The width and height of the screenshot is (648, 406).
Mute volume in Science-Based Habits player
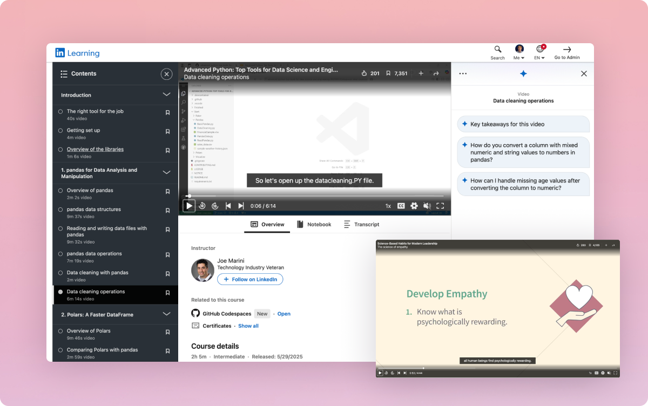[609, 373]
